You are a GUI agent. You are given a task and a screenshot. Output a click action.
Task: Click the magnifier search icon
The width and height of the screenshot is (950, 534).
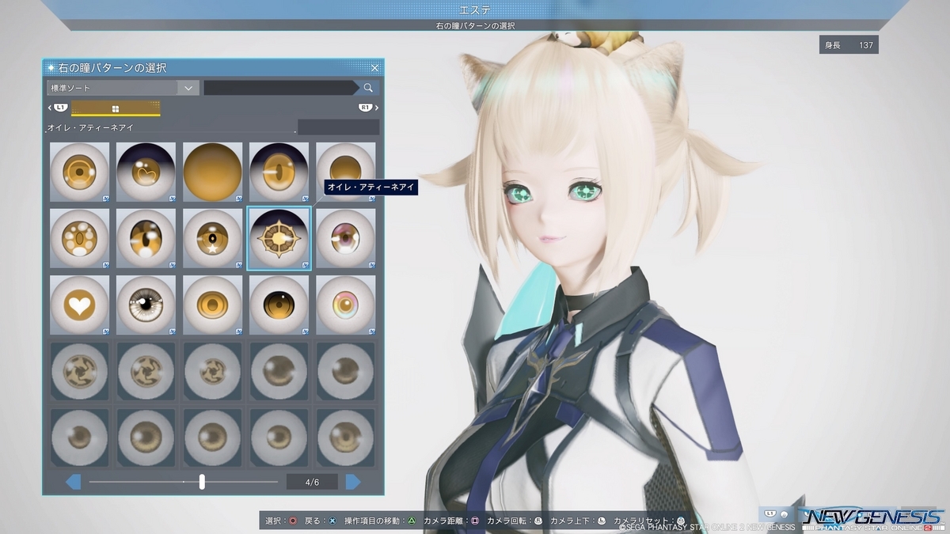pos(368,88)
